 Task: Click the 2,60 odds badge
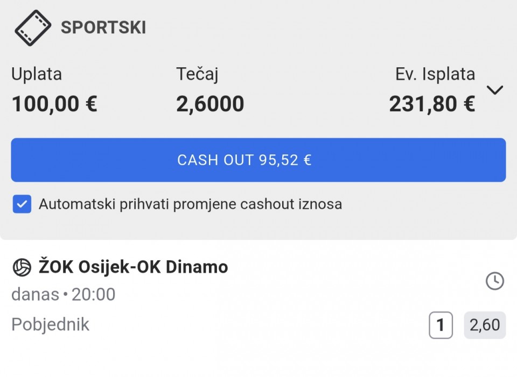pos(485,325)
